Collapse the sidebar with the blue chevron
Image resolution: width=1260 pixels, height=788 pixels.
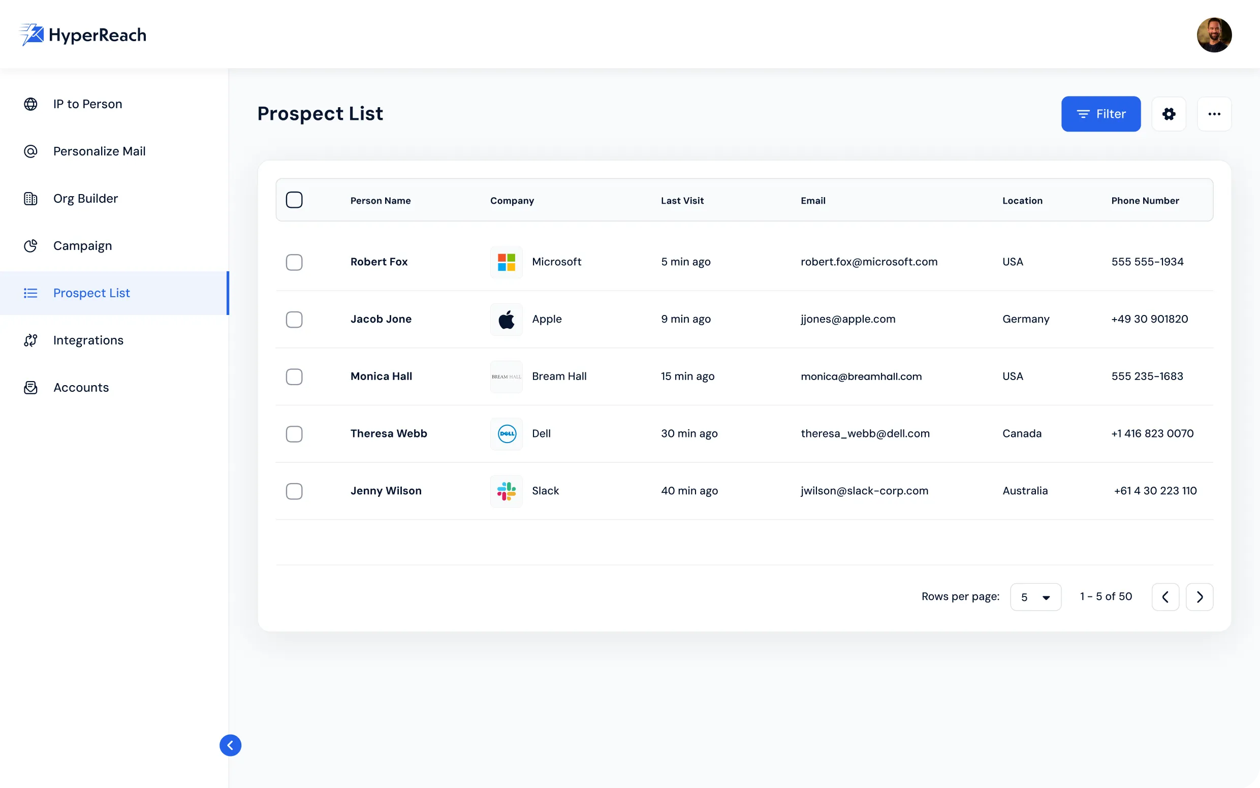tap(230, 745)
